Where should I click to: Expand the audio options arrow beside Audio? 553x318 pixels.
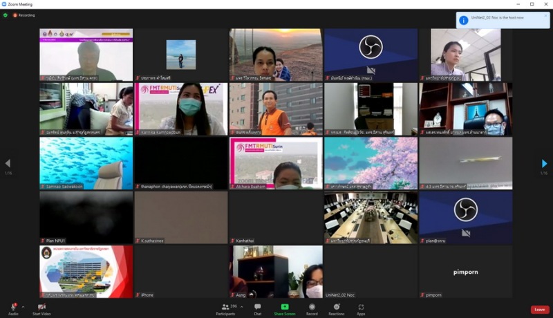[24, 306]
